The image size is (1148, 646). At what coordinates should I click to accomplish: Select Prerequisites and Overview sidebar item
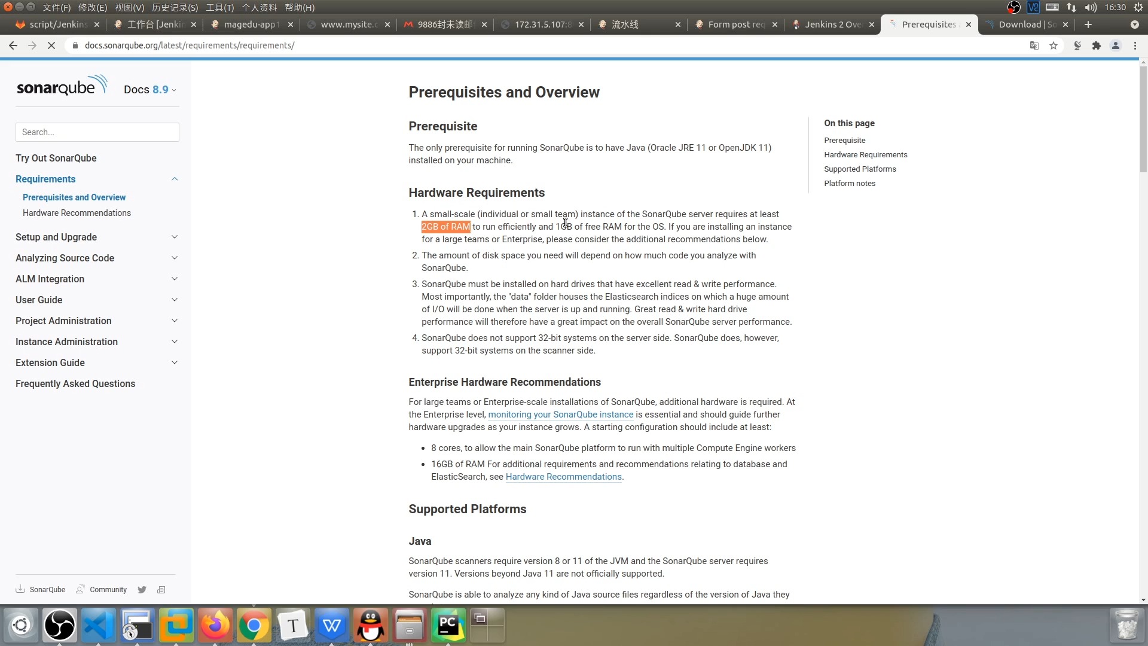[x=74, y=197]
